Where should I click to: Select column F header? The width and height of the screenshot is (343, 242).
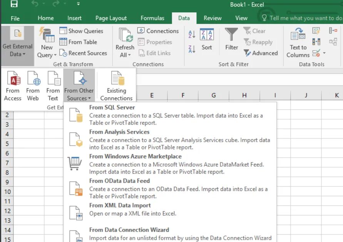click(x=183, y=95)
